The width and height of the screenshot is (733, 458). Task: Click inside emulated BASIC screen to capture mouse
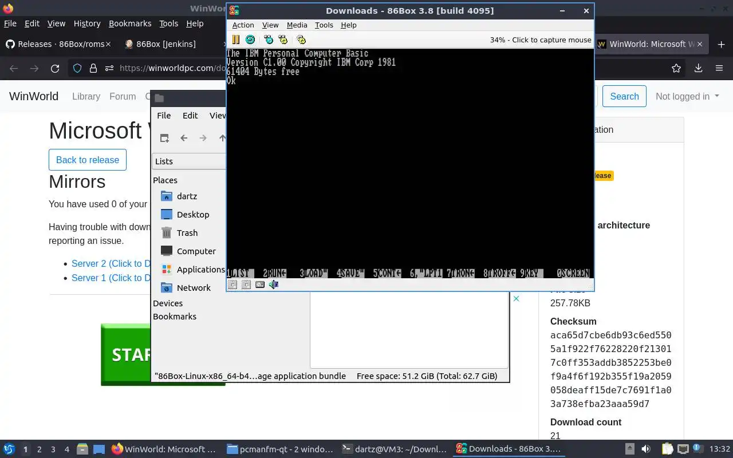tap(410, 163)
